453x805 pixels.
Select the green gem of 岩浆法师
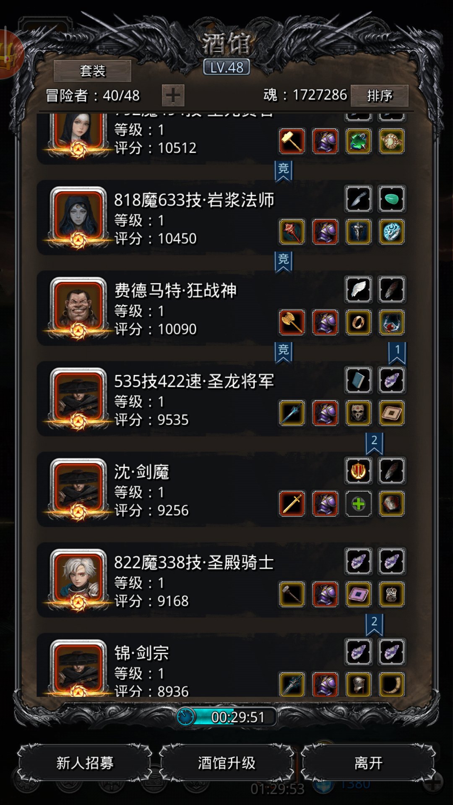(391, 199)
